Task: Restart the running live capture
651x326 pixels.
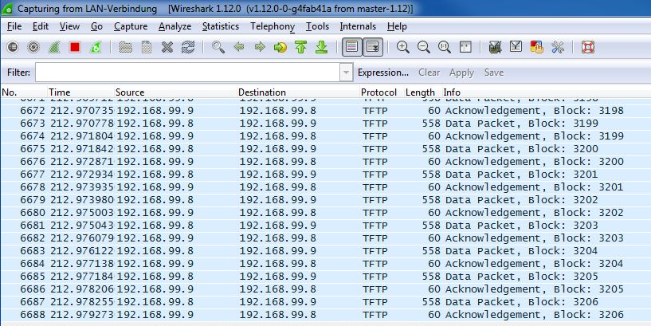Action: point(96,47)
